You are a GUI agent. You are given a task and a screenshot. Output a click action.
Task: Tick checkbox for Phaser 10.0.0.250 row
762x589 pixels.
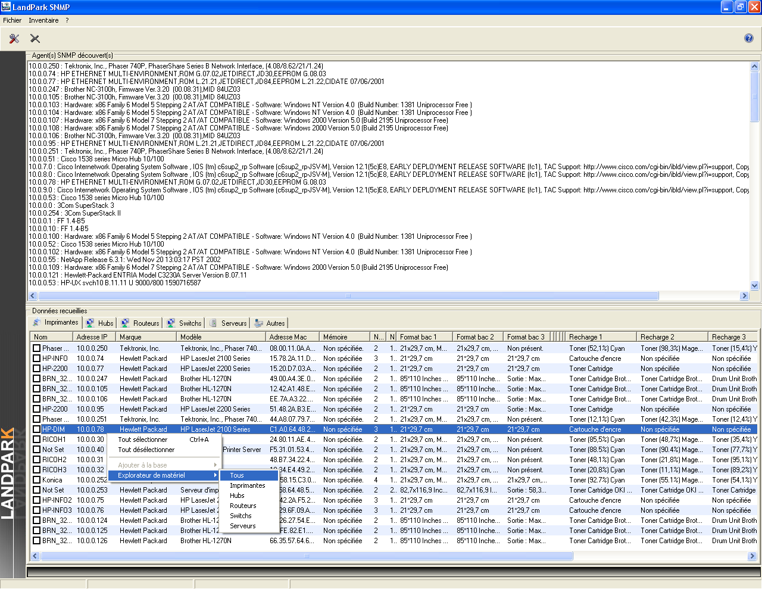click(x=36, y=348)
